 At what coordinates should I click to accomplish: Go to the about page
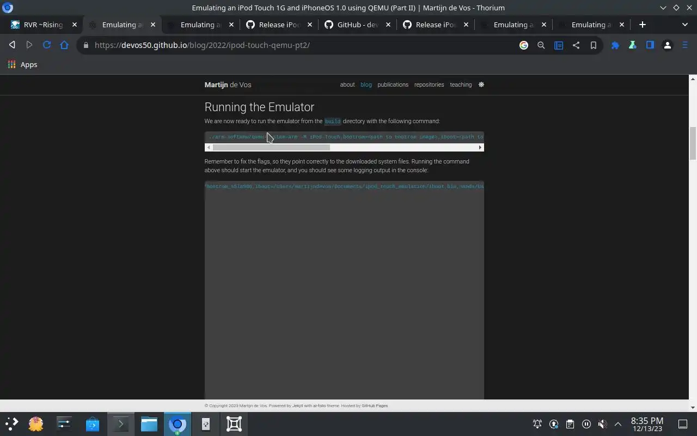click(x=347, y=84)
